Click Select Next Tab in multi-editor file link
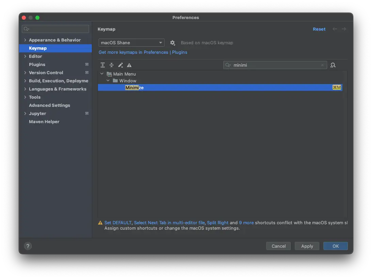 169,223
